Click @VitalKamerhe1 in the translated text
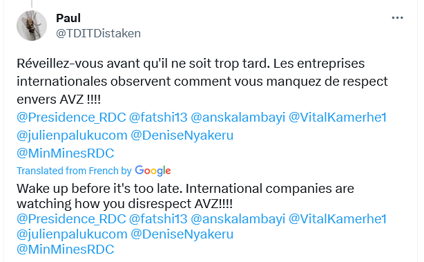Viewport: 424px width, 262px height. click(x=338, y=219)
